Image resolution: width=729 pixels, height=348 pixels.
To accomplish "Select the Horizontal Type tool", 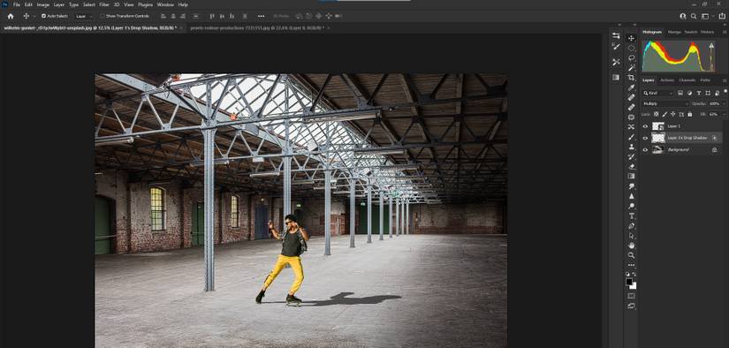I will pyautogui.click(x=631, y=216).
